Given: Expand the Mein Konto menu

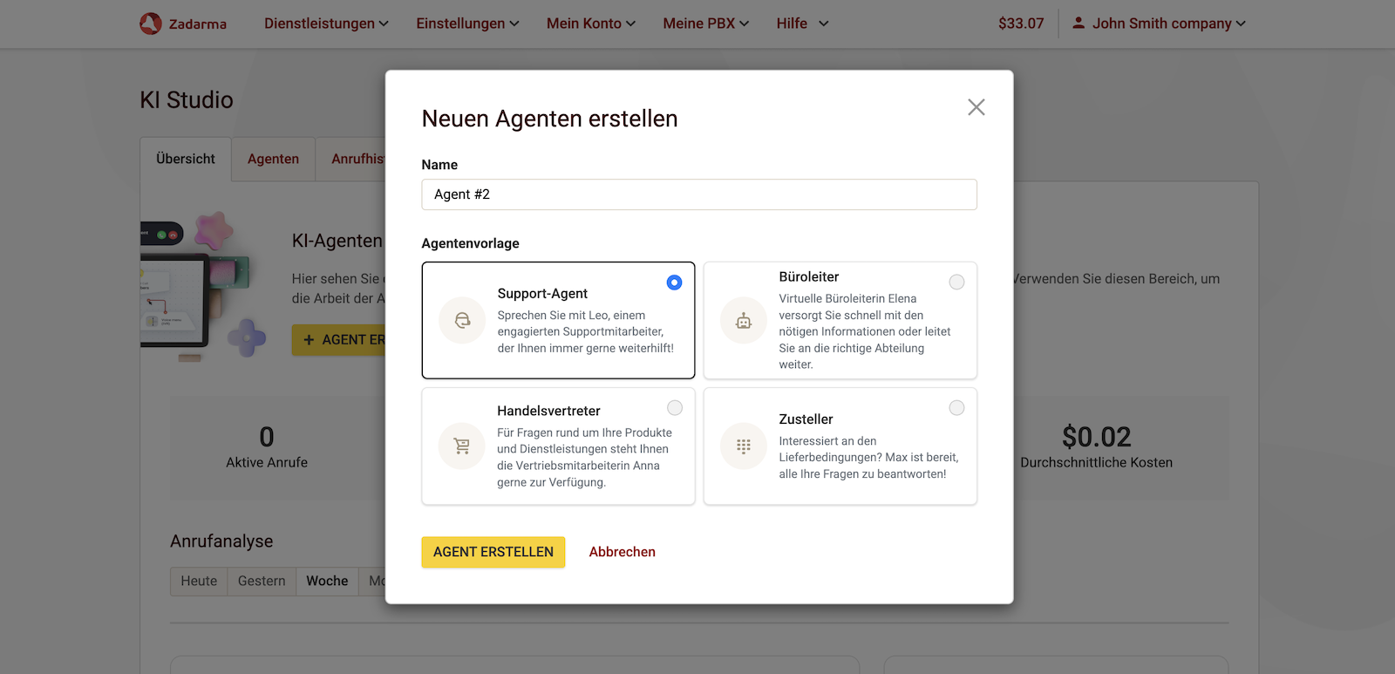Looking at the screenshot, I should pyautogui.click(x=591, y=24).
